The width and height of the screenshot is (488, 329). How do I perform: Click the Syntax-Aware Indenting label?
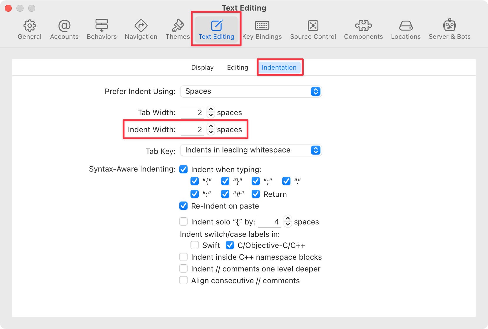(x=132, y=169)
